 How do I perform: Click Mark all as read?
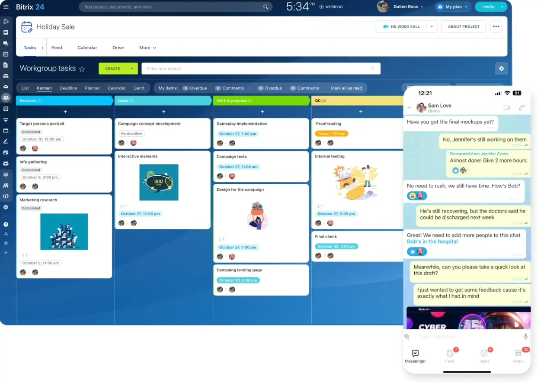tap(346, 88)
